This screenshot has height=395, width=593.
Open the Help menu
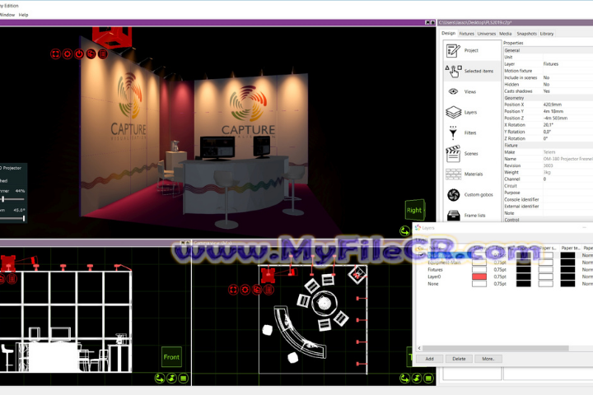(23, 15)
